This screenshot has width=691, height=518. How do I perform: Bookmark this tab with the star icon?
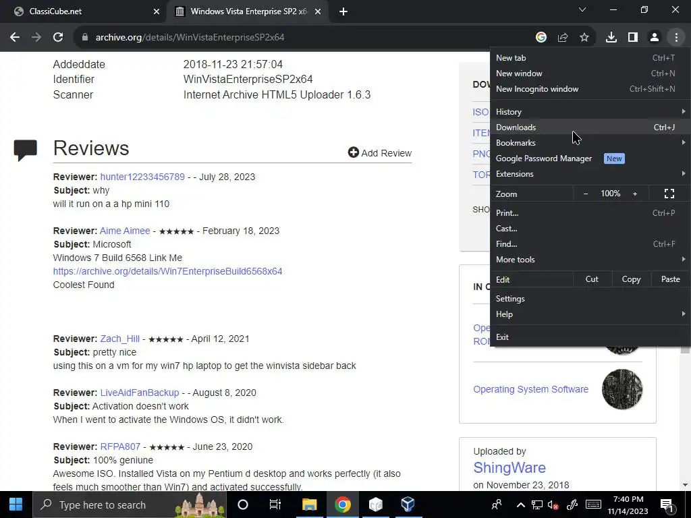coord(584,38)
